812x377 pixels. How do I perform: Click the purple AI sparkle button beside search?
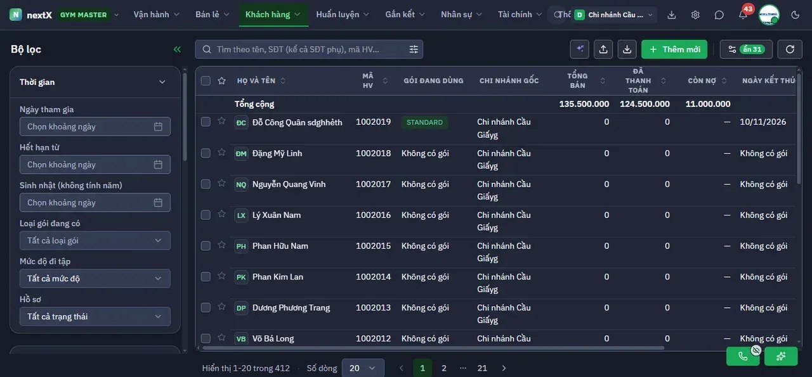[x=580, y=49]
